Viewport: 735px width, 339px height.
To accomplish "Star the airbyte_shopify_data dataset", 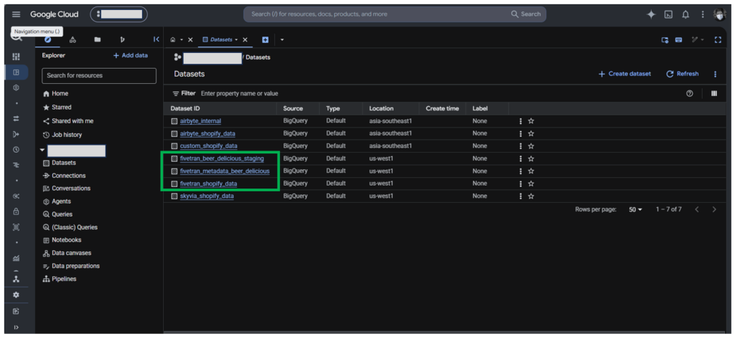I will pos(531,133).
